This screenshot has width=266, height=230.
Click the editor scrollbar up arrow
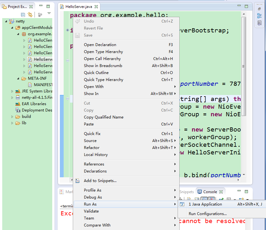tap(244, 14)
